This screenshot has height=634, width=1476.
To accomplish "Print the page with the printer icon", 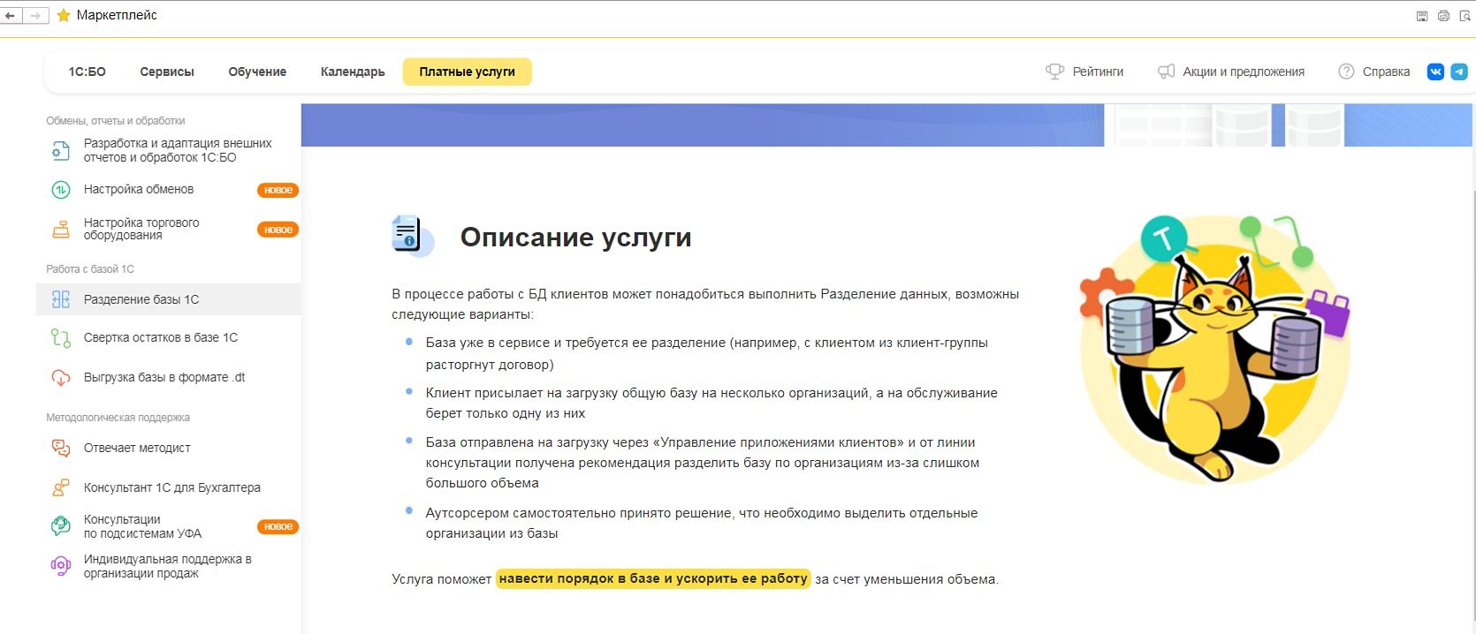I will tap(1443, 16).
